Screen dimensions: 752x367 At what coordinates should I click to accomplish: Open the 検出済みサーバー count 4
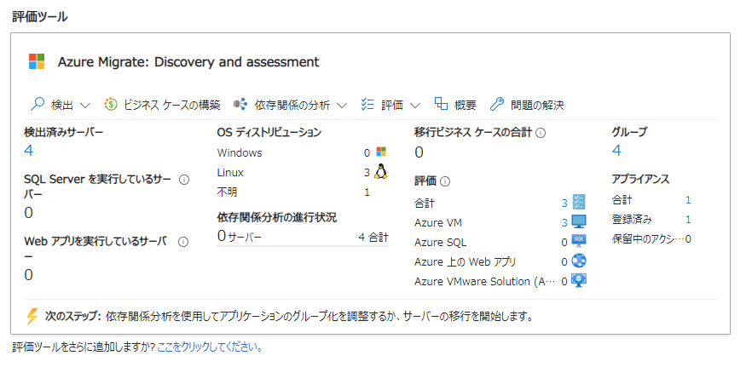pyautogui.click(x=28, y=151)
